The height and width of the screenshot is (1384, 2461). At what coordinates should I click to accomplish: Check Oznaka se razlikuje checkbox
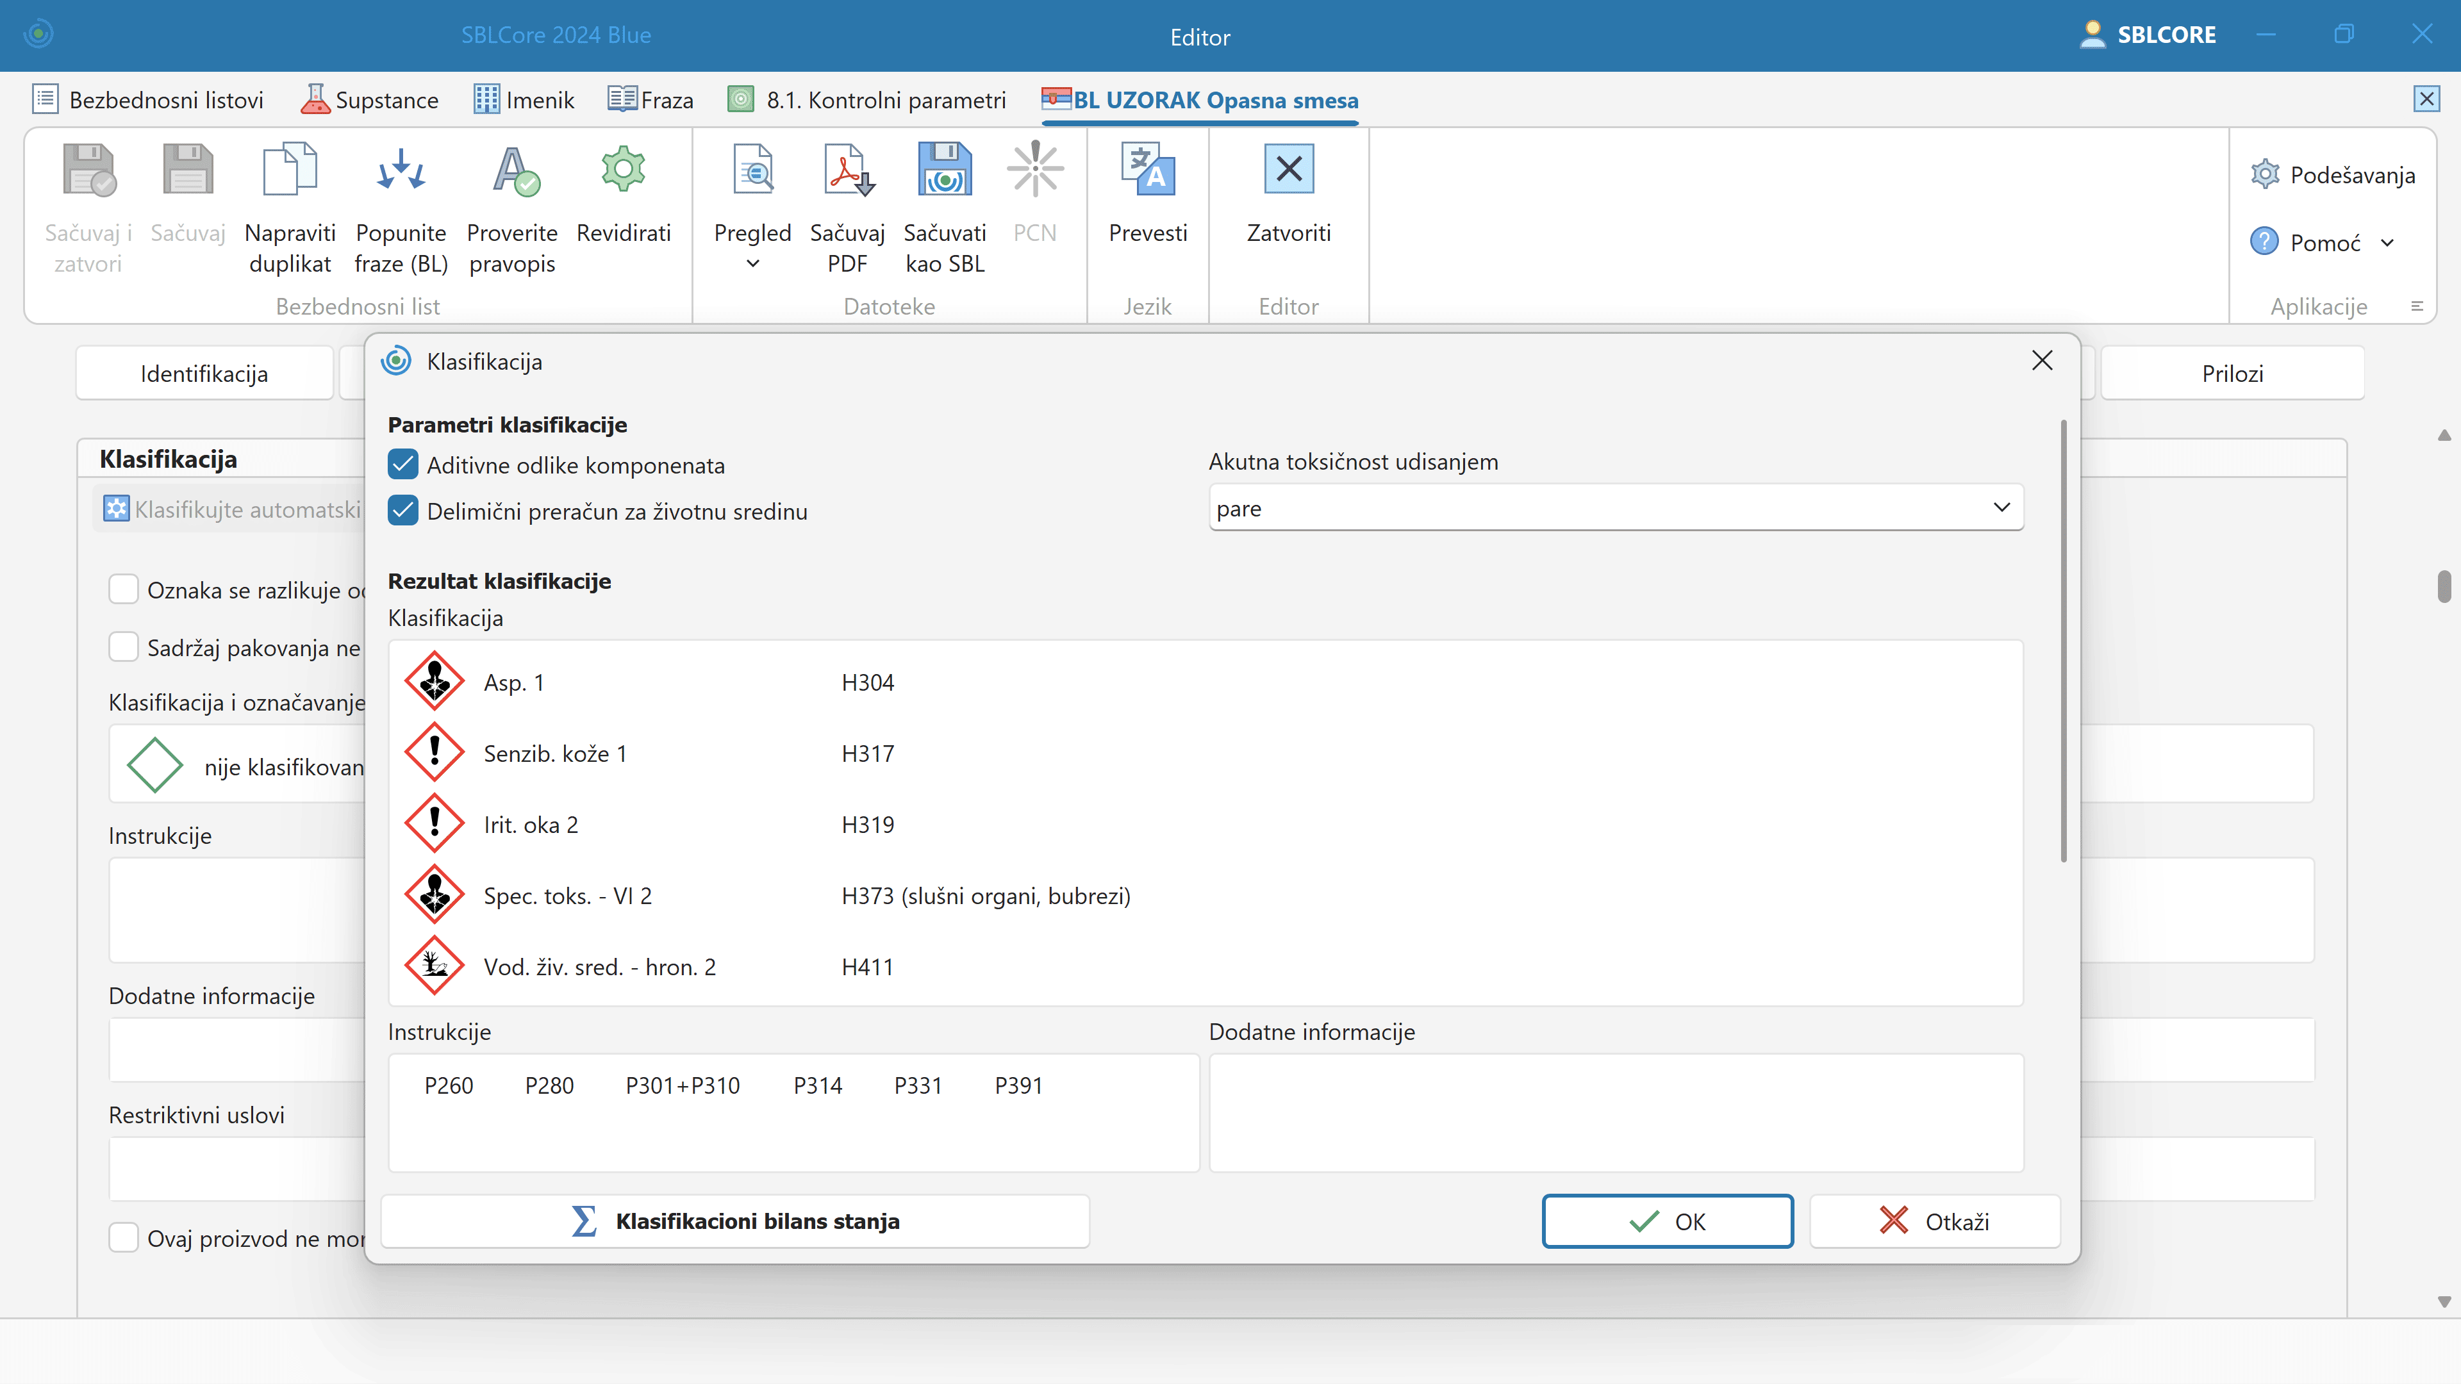coord(124,589)
